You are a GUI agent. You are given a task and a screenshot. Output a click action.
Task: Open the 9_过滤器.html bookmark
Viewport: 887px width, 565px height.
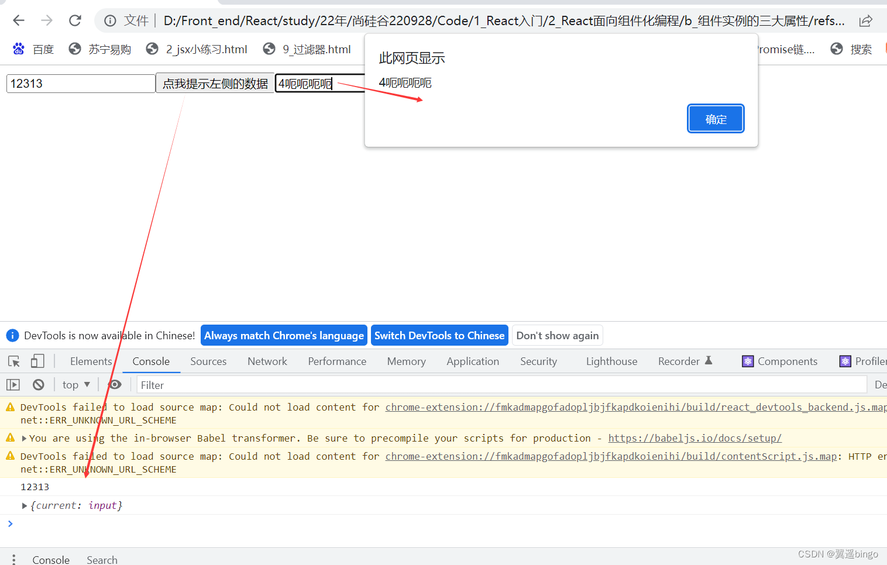pyautogui.click(x=307, y=49)
